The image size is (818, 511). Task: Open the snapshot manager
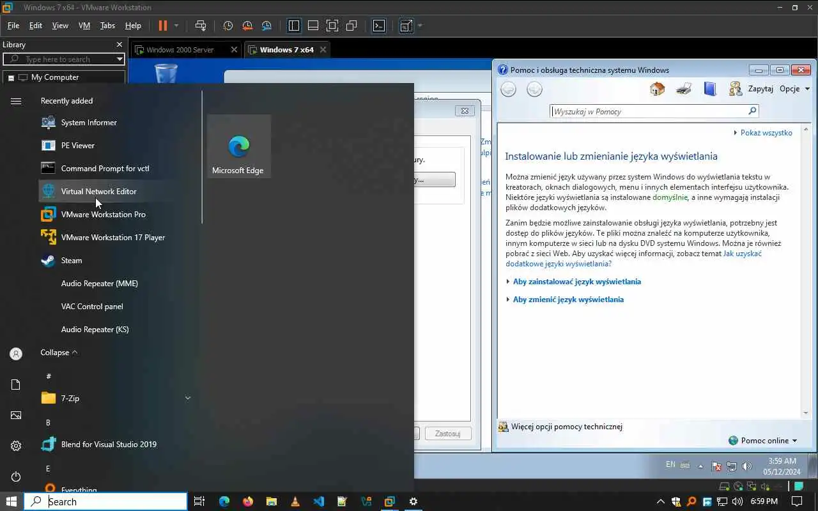pos(266,26)
